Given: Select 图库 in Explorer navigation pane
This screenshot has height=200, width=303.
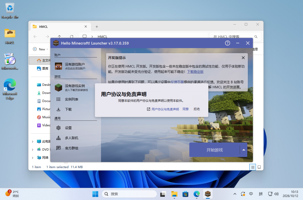Looking at the screenshot, I should pos(43,68).
